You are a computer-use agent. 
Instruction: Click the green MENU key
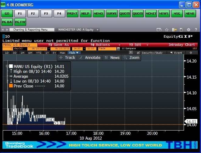[x=190, y=13]
